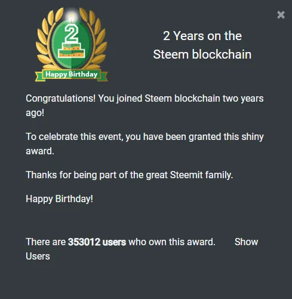Click the candle flame atop the badge
The height and width of the screenshot is (299, 292).
click(x=71, y=16)
